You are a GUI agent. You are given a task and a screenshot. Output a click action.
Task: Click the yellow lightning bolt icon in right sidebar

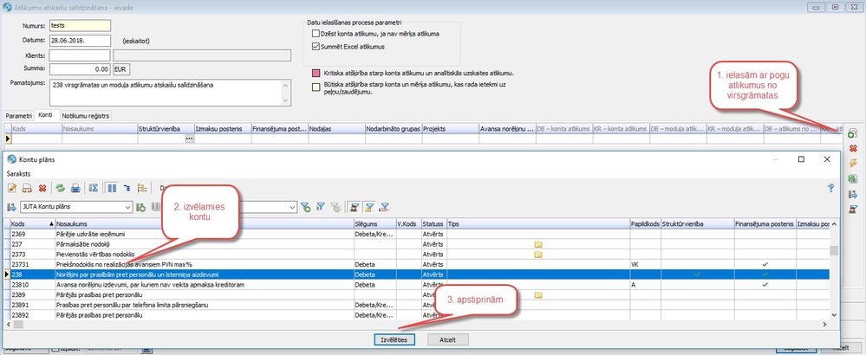(x=853, y=162)
